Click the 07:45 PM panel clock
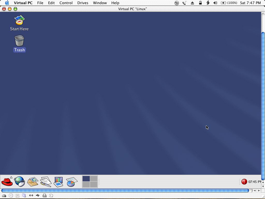This screenshot has width=265, height=199. click(x=255, y=182)
